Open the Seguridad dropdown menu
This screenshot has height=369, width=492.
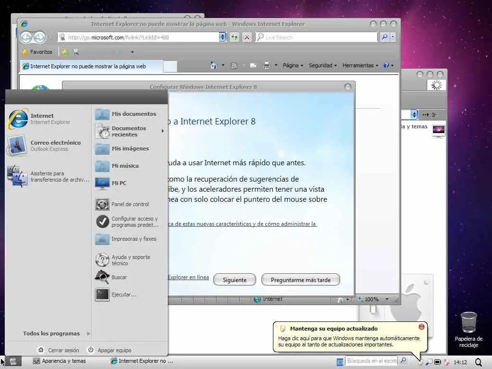click(322, 65)
